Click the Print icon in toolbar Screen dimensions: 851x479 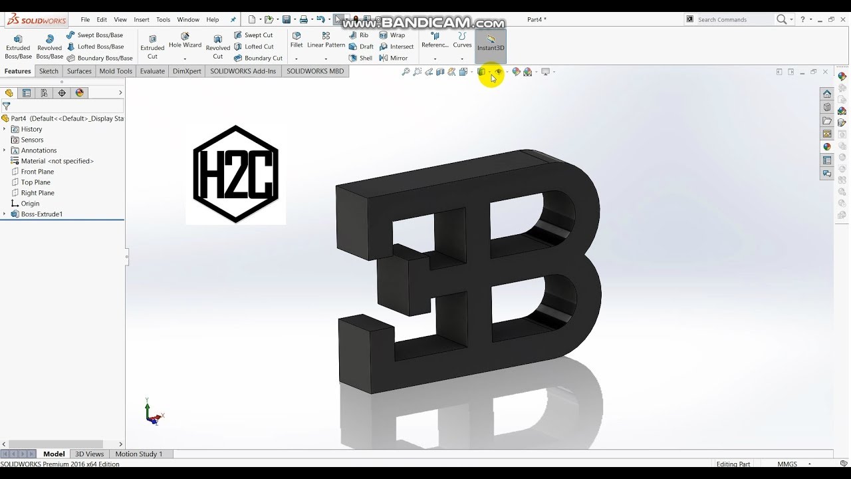click(x=304, y=20)
